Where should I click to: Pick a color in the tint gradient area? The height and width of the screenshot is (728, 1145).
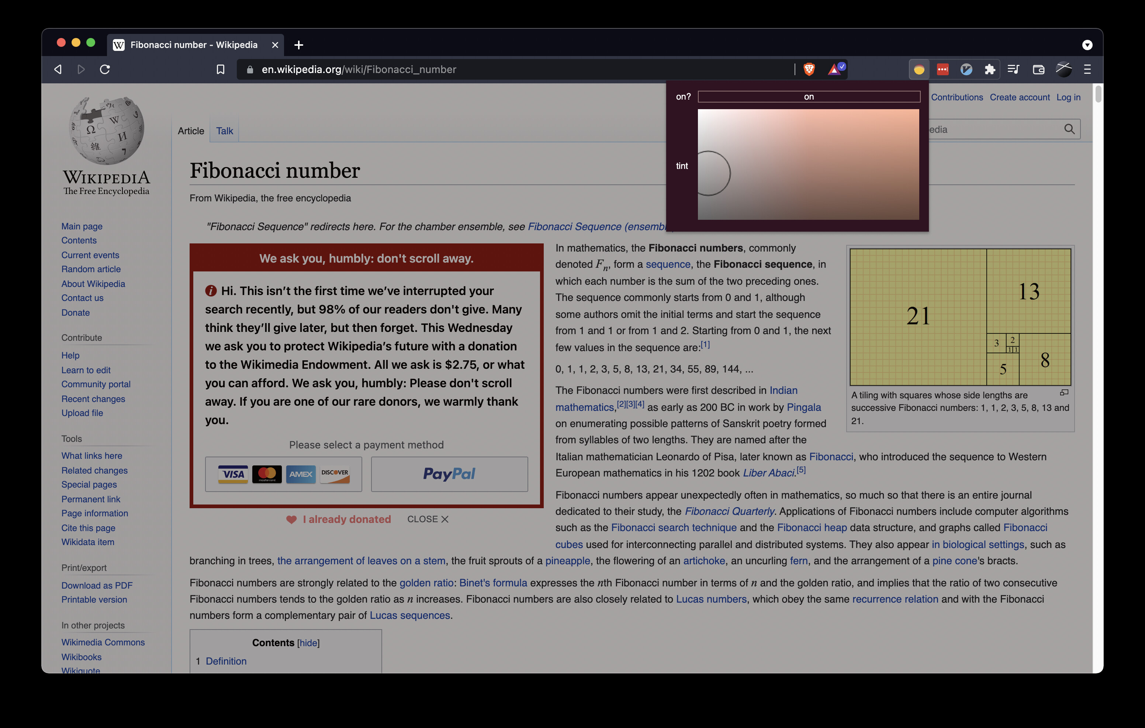pos(808,164)
